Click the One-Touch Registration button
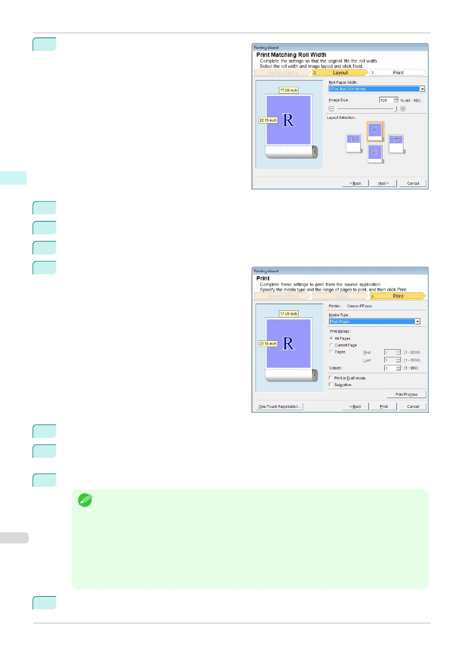 click(x=279, y=407)
